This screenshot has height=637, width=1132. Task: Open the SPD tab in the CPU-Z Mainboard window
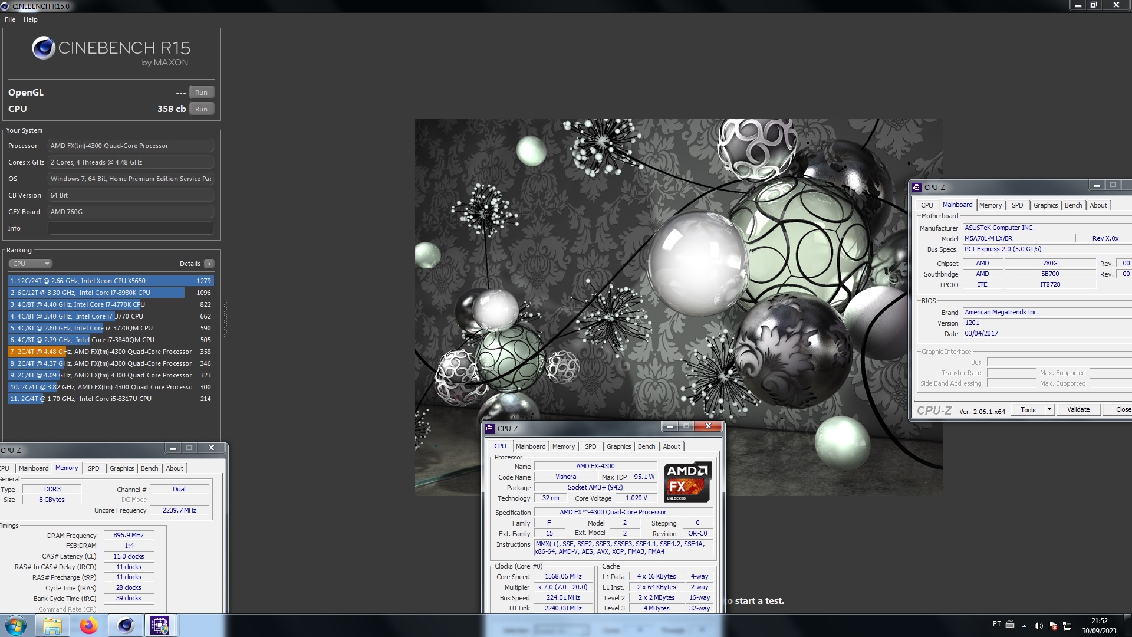[1017, 205]
